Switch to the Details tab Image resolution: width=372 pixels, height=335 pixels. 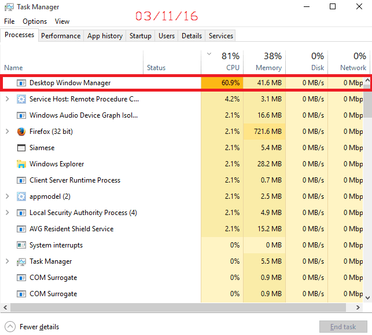pyautogui.click(x=191, y=36)
